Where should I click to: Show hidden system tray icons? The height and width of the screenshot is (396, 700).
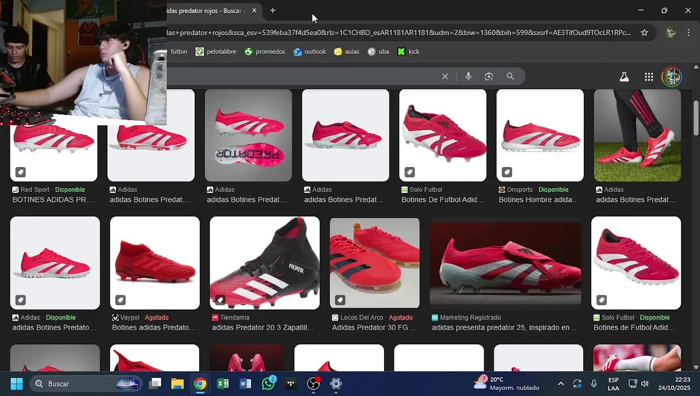click(x=560, y=384)
